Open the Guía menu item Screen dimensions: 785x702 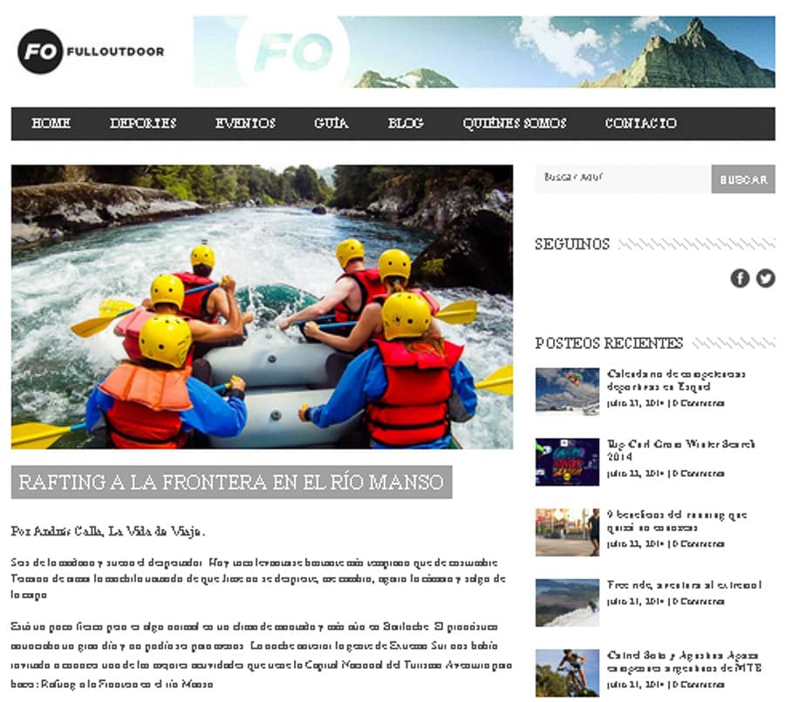pos(331,123)
